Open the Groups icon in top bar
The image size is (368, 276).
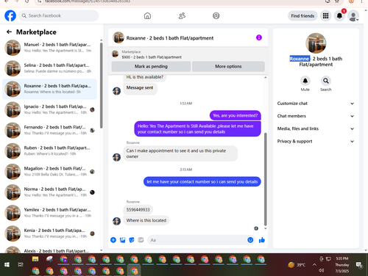tap(216, 16)
